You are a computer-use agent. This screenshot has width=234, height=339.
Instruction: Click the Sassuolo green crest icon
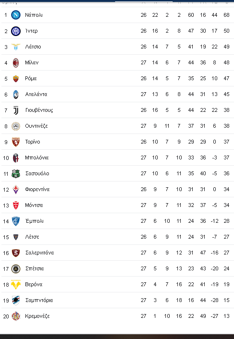click(16, 174)
